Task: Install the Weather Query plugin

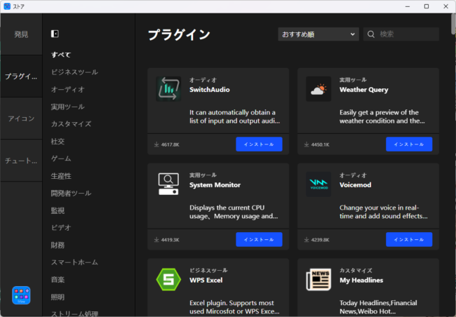Action: point(409,144)
